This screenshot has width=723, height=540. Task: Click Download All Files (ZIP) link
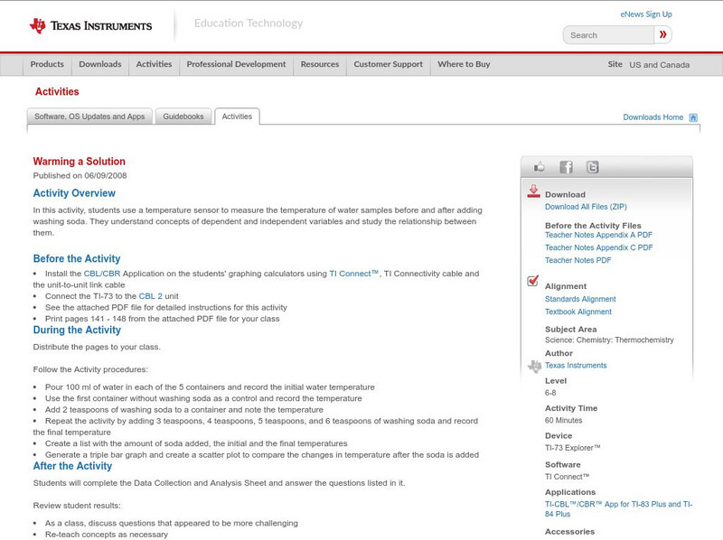pyautogui.click(x=586, y=207)
